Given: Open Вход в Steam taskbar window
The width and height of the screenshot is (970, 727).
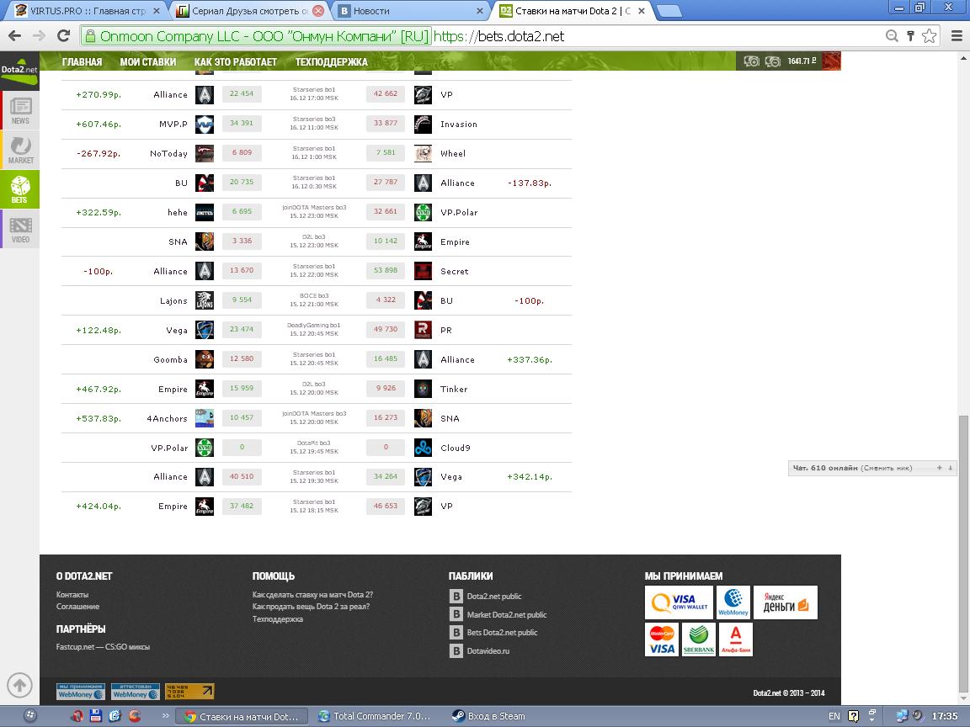Looking at the screenshot, I should click(490, 716).
